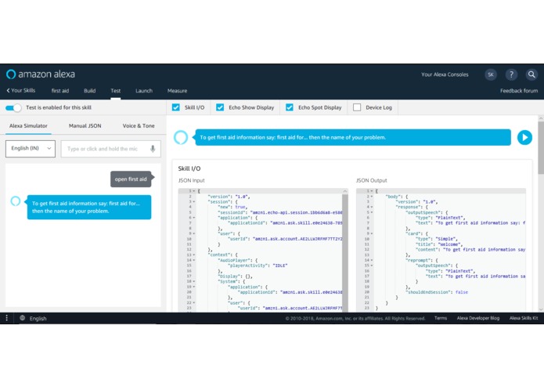Select the Test tab

click(116, 91)
